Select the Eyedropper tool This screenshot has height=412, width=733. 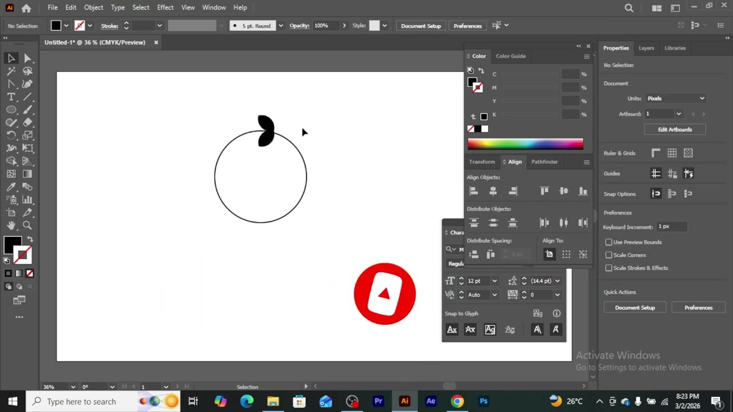(x=11, y=187)
